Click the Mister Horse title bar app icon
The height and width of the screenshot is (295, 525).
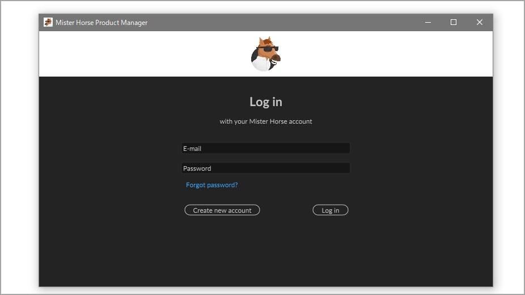pyautogui.click(x=48, y=22)
